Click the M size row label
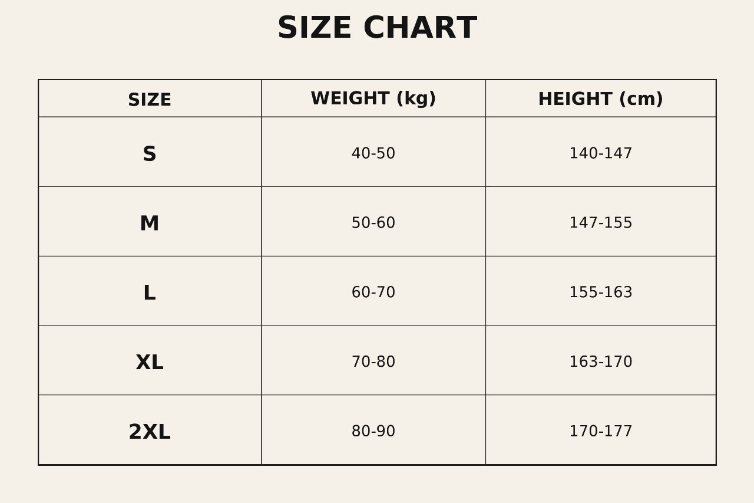Viewport: 754px width, 503px height. point(150,224)
